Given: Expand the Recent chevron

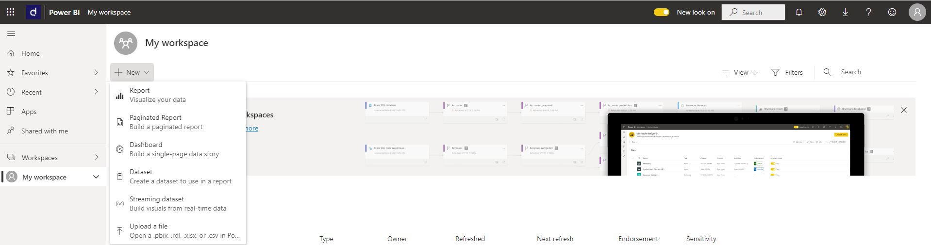Looking at the screenshot, I should (x=96, y=92).
